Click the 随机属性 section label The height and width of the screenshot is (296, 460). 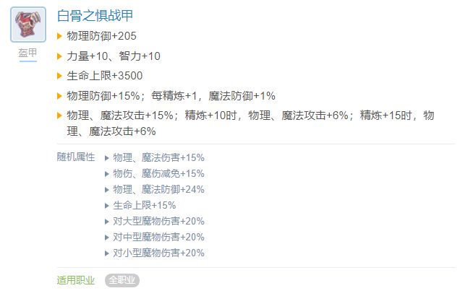coord(75,157)
